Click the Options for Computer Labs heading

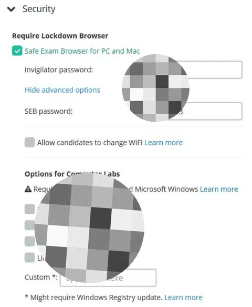click(x=72, y=174)
